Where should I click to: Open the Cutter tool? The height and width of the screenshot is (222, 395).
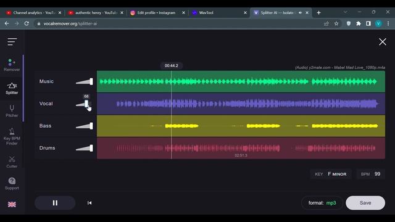pos(12,162)
